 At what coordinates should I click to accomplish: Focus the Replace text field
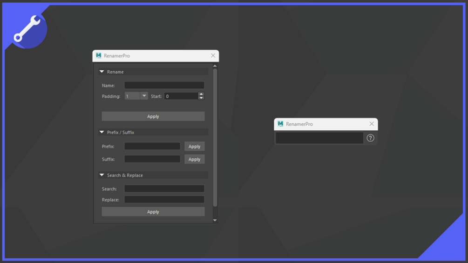point(164,200)
